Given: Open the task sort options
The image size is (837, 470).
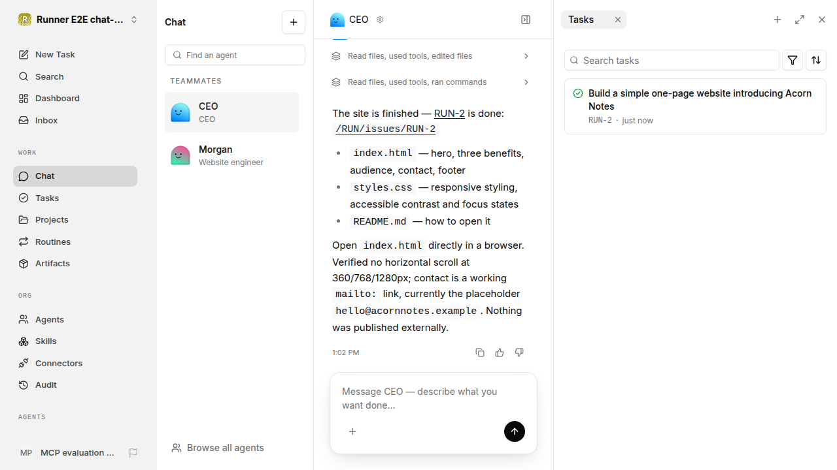Looking at the screenshot, I should (x=816, y=60).
